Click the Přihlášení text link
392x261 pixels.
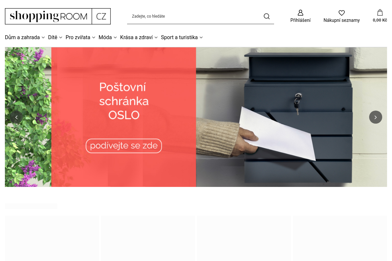pos(301,20)
